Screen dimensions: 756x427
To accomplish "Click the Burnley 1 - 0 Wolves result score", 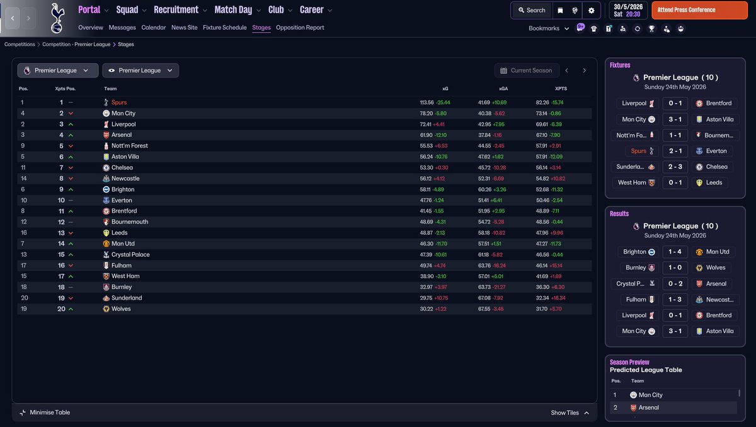I will click(x=675, y=267).
